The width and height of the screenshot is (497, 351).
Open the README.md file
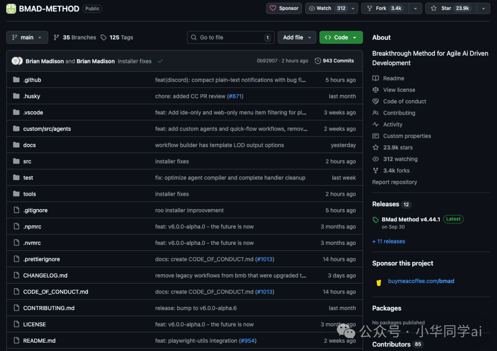pyautogui.click(x=40, y=341)
